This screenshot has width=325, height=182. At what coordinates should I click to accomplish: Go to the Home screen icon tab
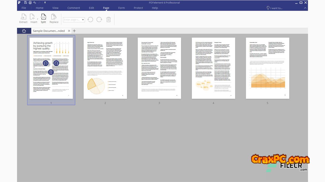click(24, 31)
